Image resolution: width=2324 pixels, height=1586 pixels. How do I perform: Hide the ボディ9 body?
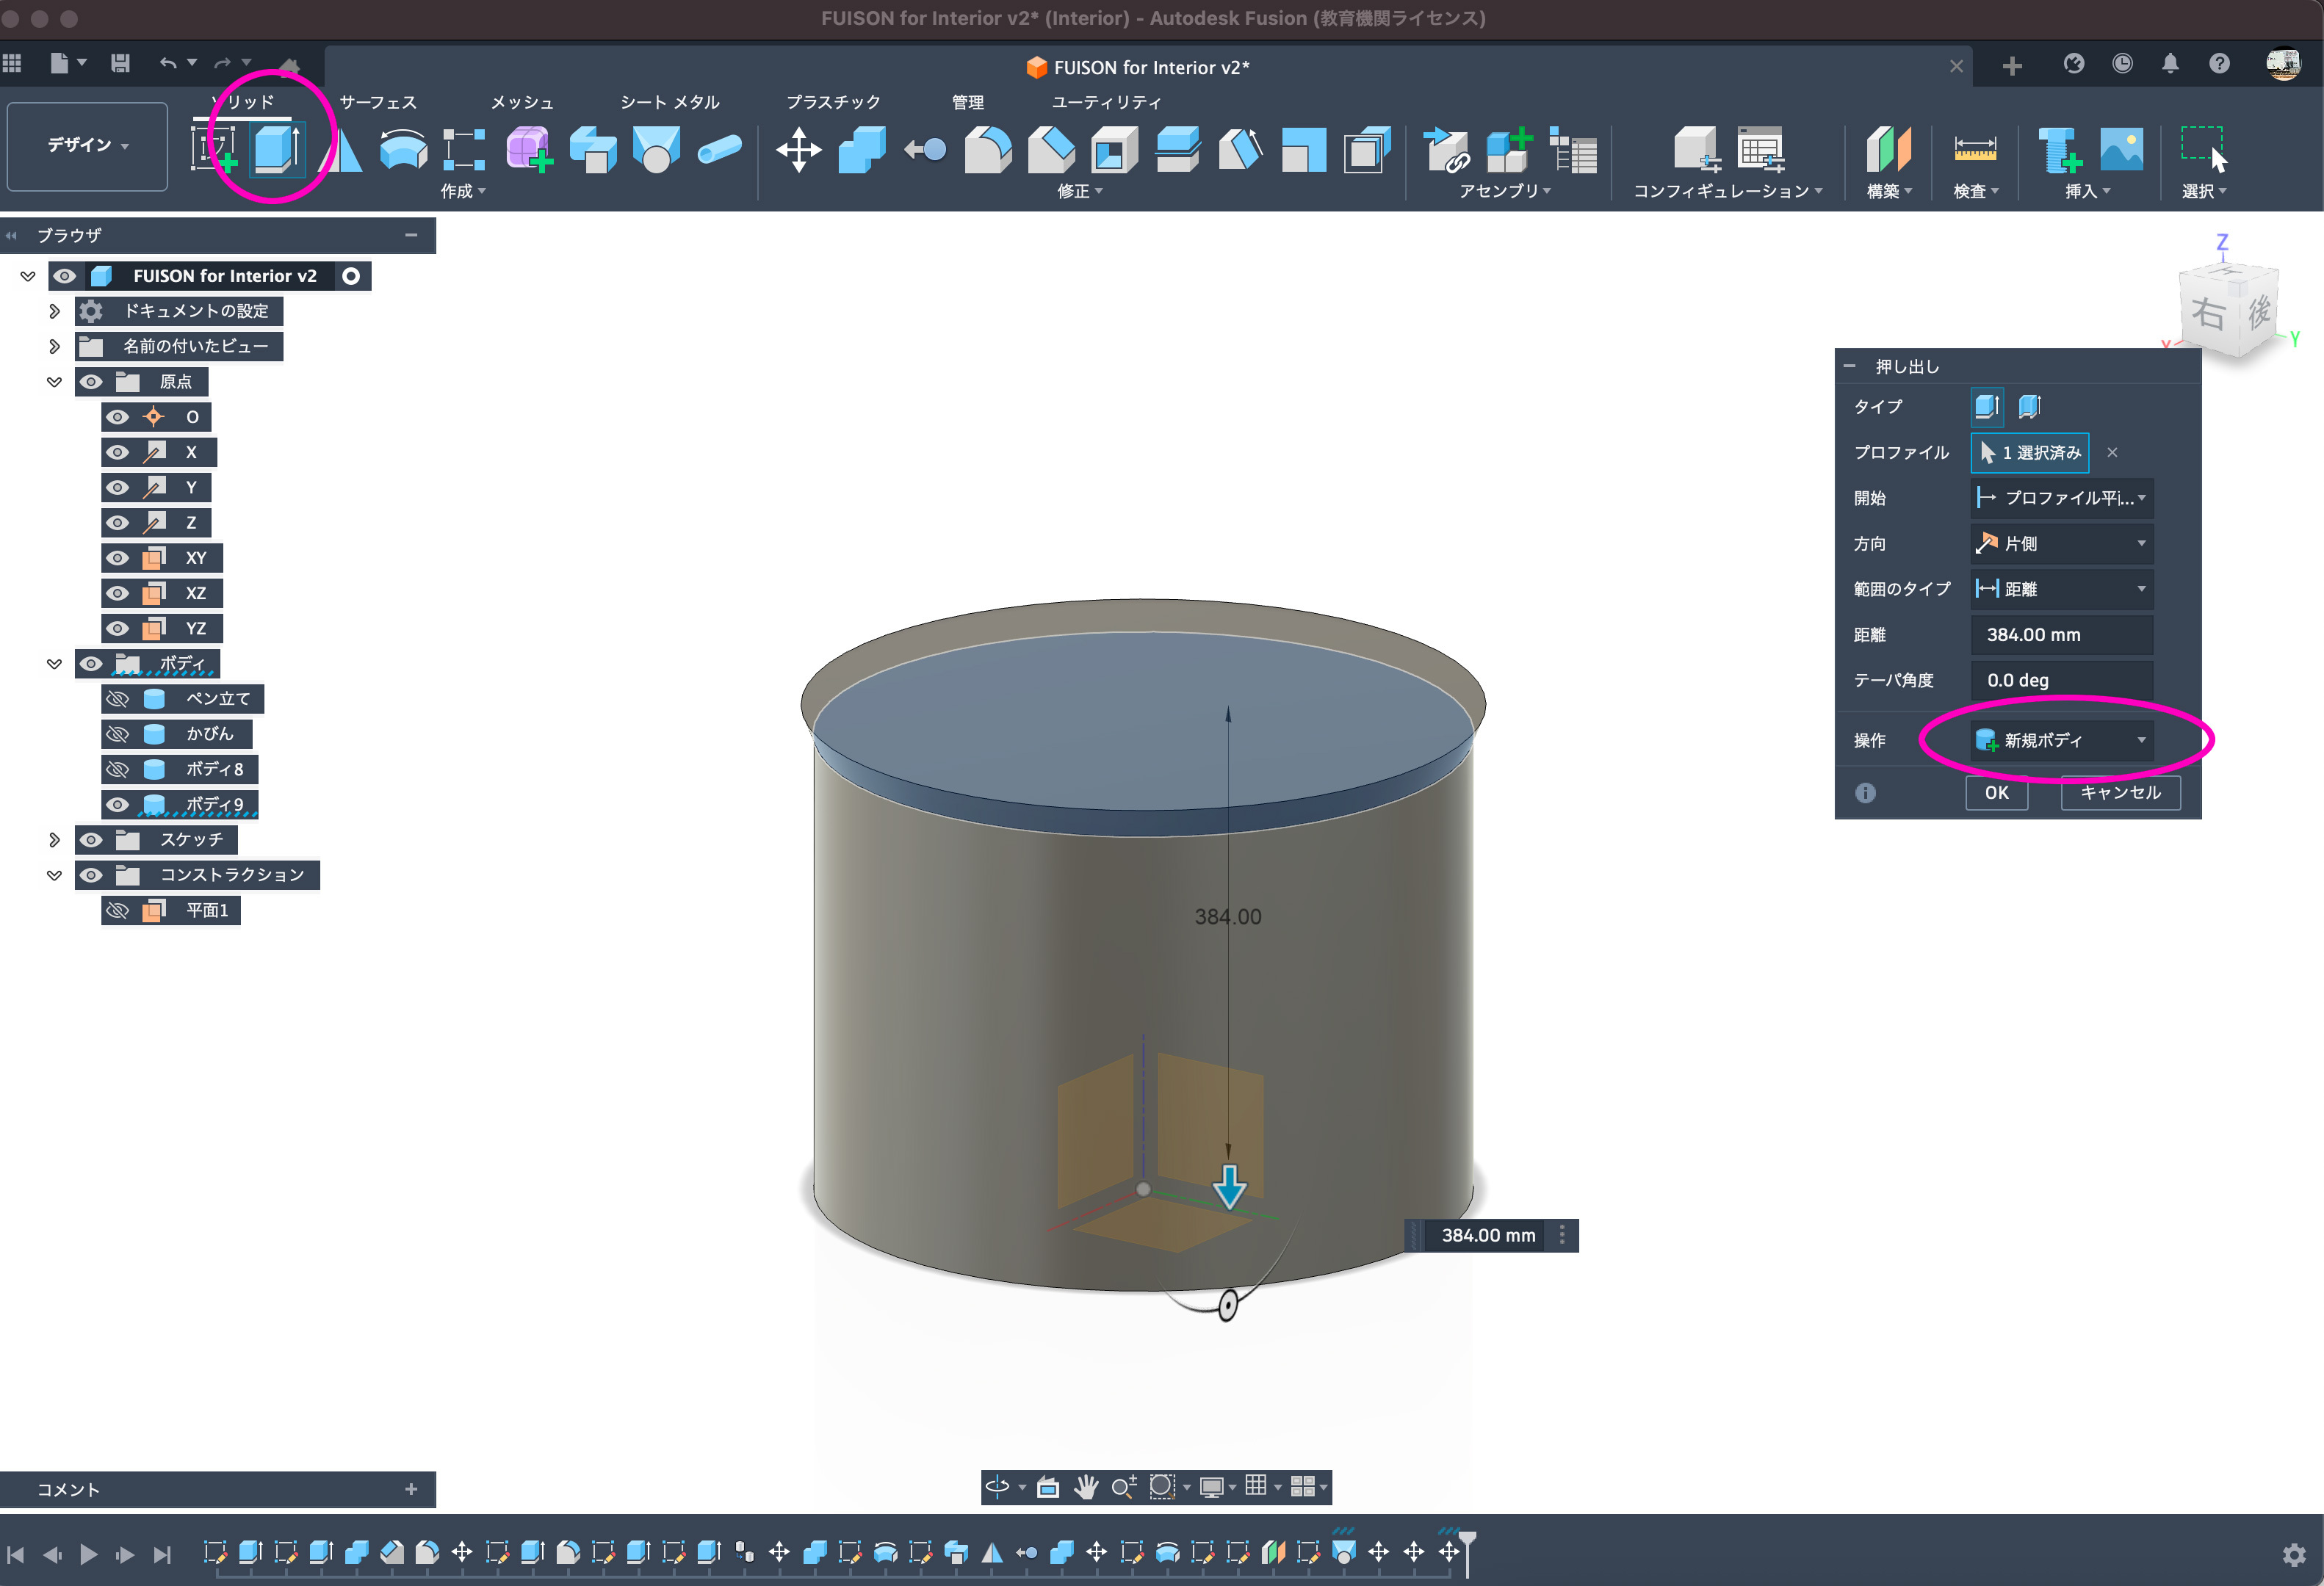coord(118,805)
